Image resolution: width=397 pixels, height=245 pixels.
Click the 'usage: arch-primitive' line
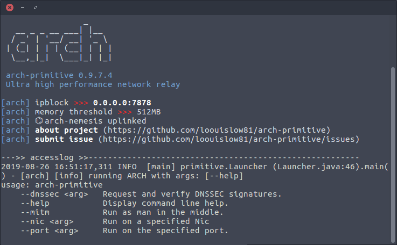tap(52, 185)
